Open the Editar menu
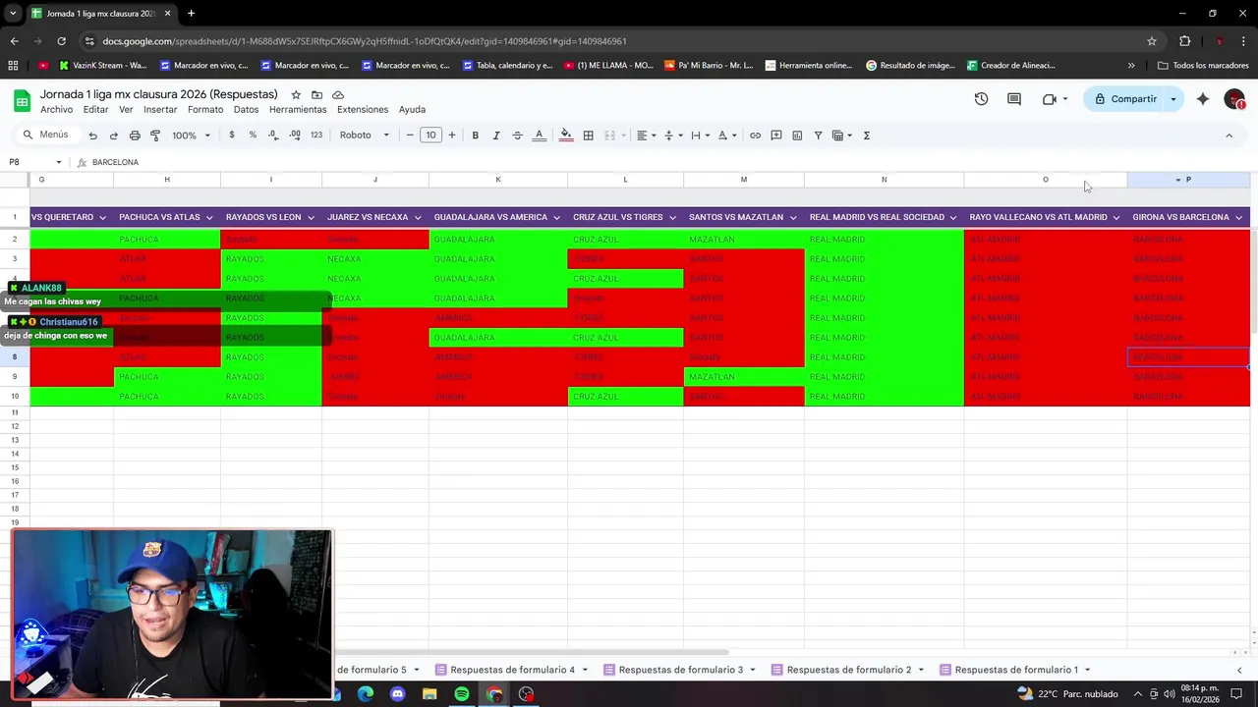The height and width of the screenshot is (707, 1258). [95, 109]
